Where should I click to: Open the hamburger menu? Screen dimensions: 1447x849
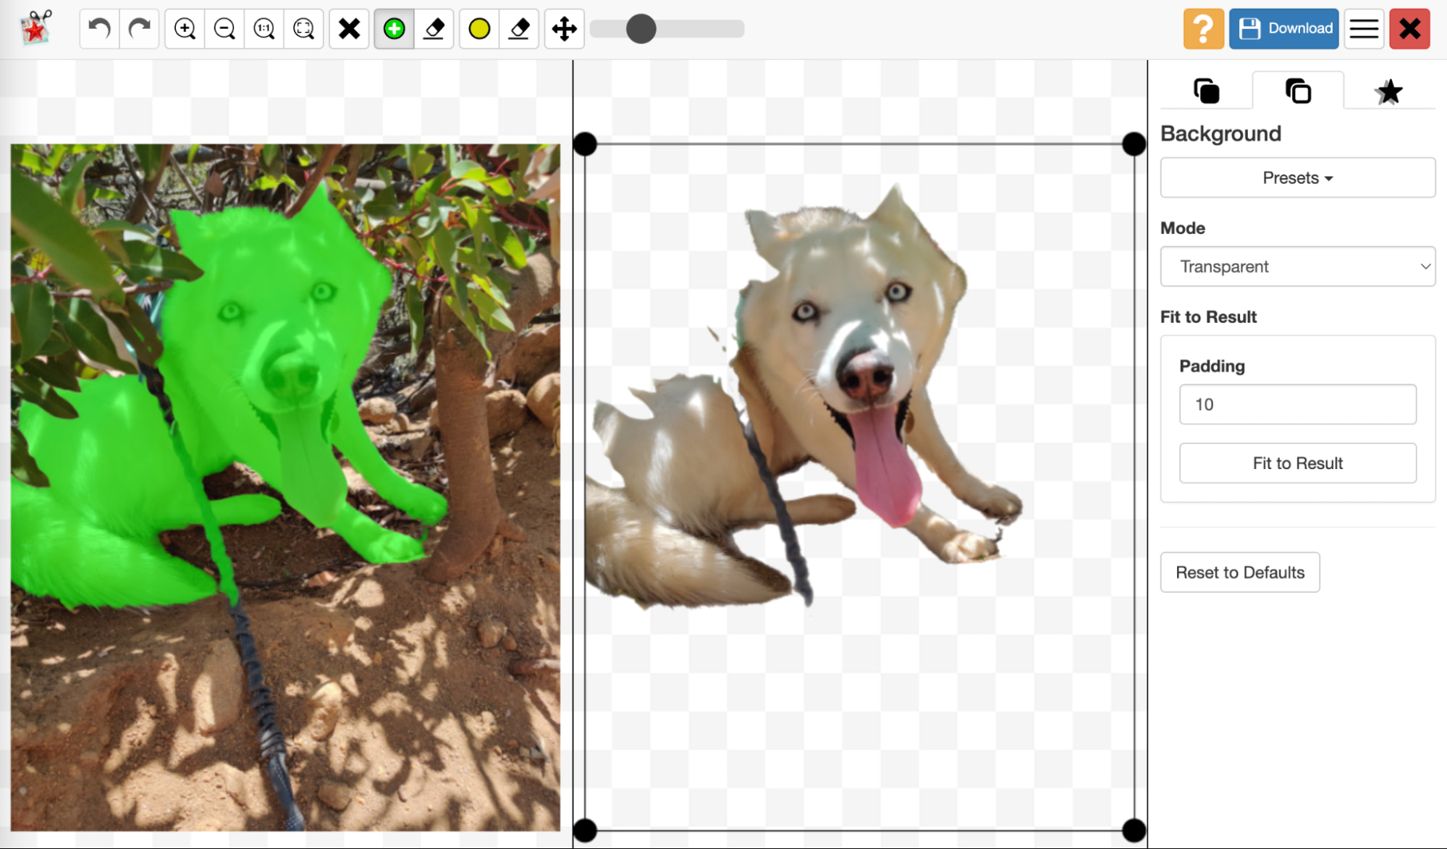[x=1364, y=29]
